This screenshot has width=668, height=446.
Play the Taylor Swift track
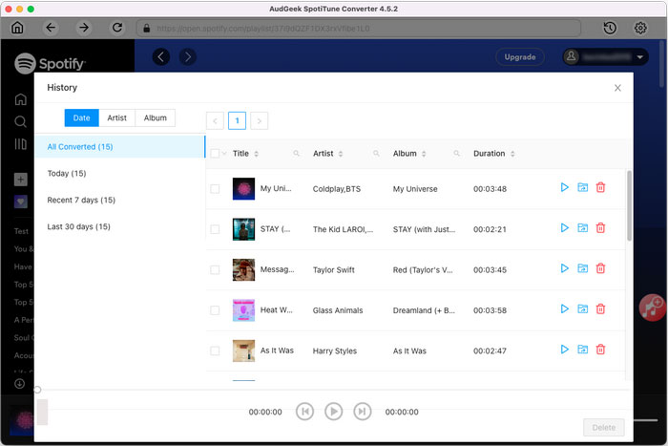(565, 268)
